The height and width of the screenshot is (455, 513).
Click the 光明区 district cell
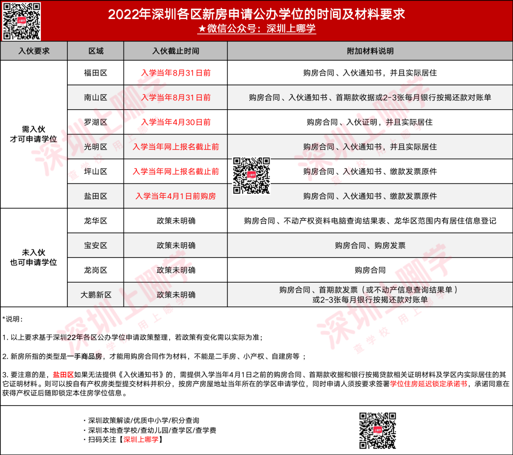pyautogui.click(x=95, y=147)
